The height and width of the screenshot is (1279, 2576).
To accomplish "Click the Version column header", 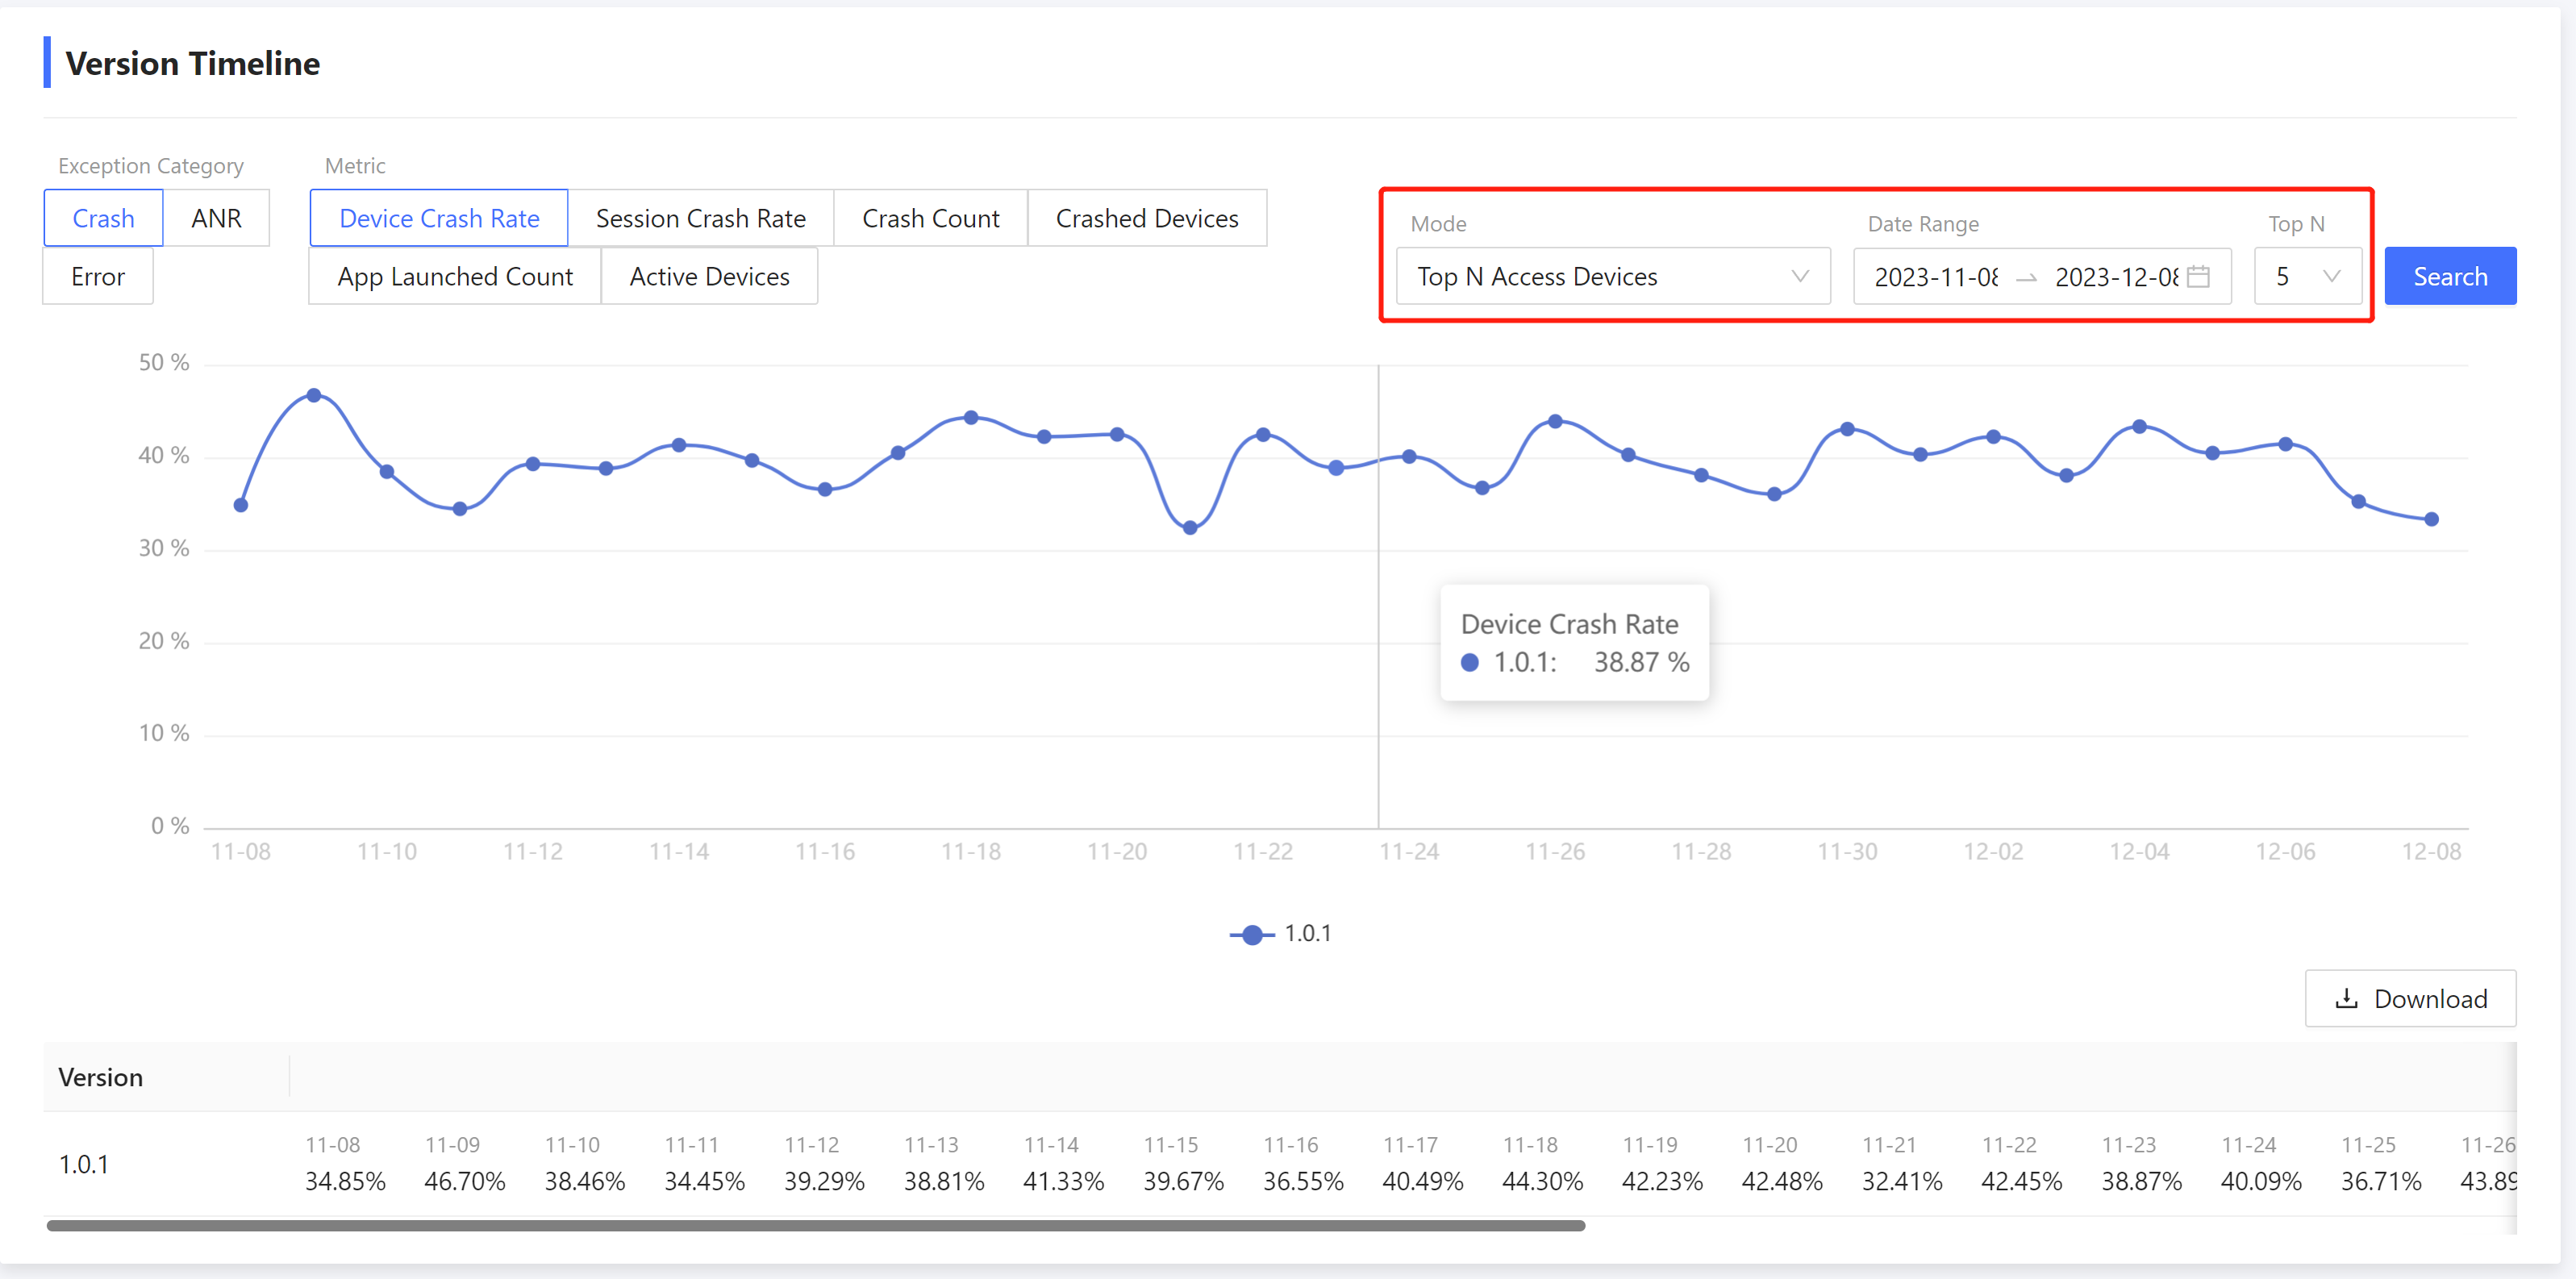I will (101, 1077).
